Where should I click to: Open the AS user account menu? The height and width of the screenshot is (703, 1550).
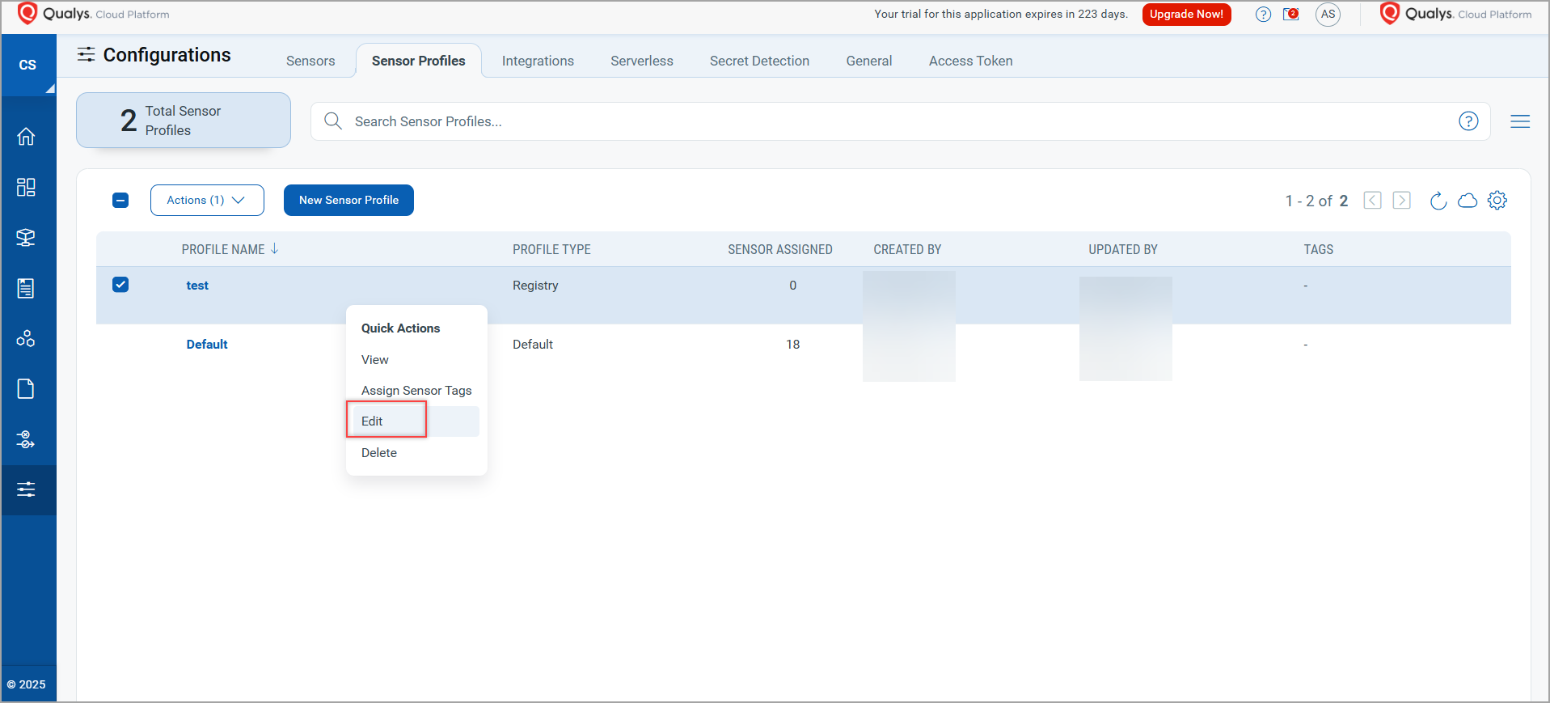1328,15
